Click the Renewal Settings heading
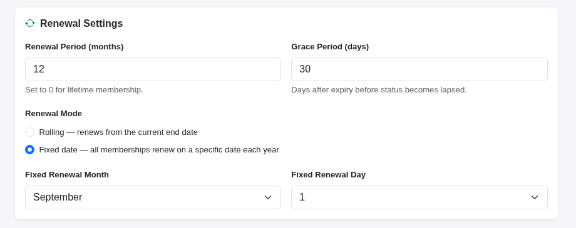Viewport: 576px width, 228px height. tap(81, 24)
